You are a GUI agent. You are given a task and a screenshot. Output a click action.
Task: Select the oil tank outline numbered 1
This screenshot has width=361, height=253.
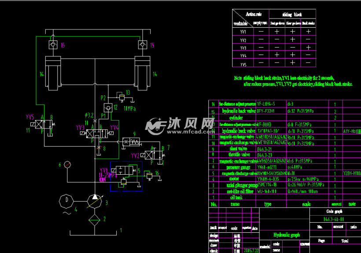93,232
